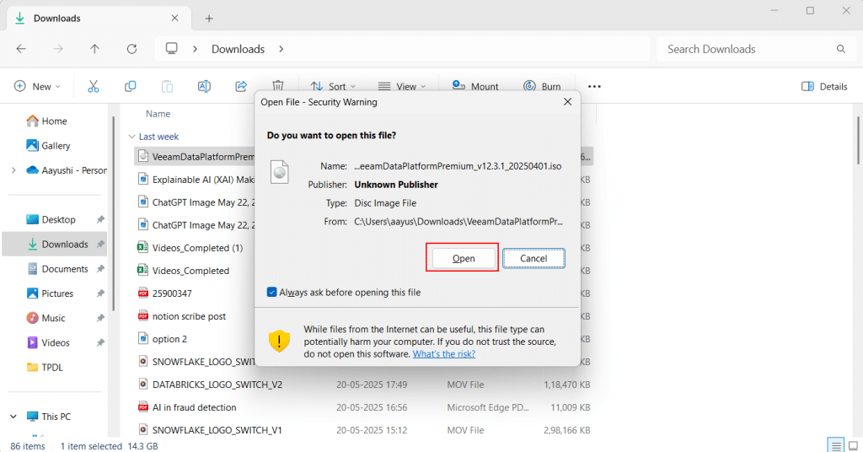This screenshot has width=863, height=452.
Task: Click the Name column header
Action: (x=158, y=113)
